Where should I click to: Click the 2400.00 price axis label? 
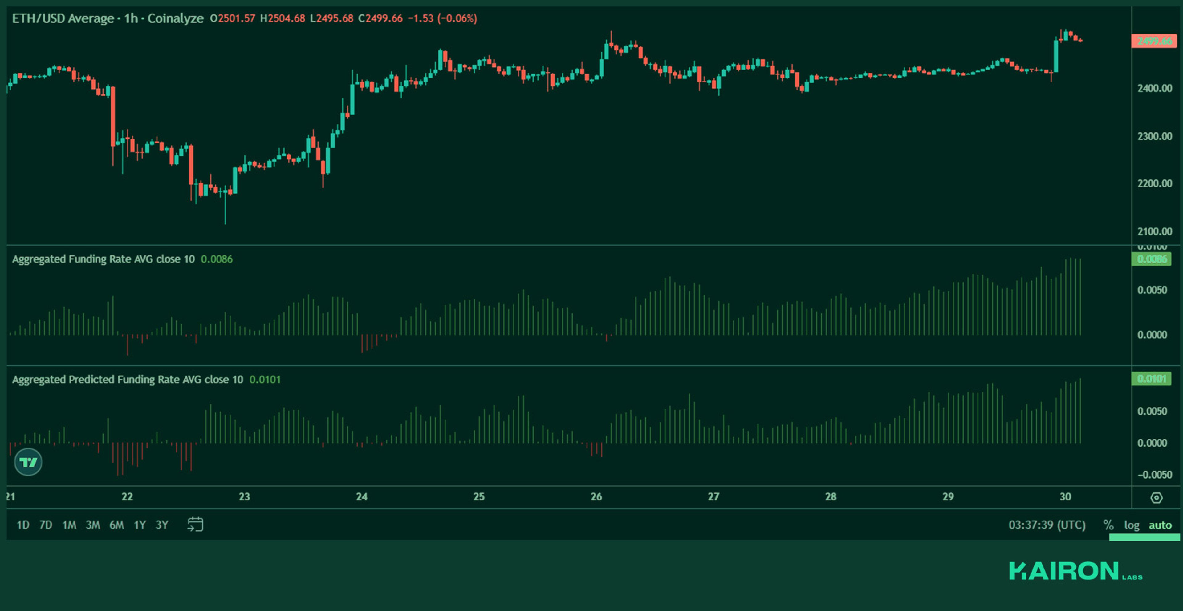point(1155,88)
